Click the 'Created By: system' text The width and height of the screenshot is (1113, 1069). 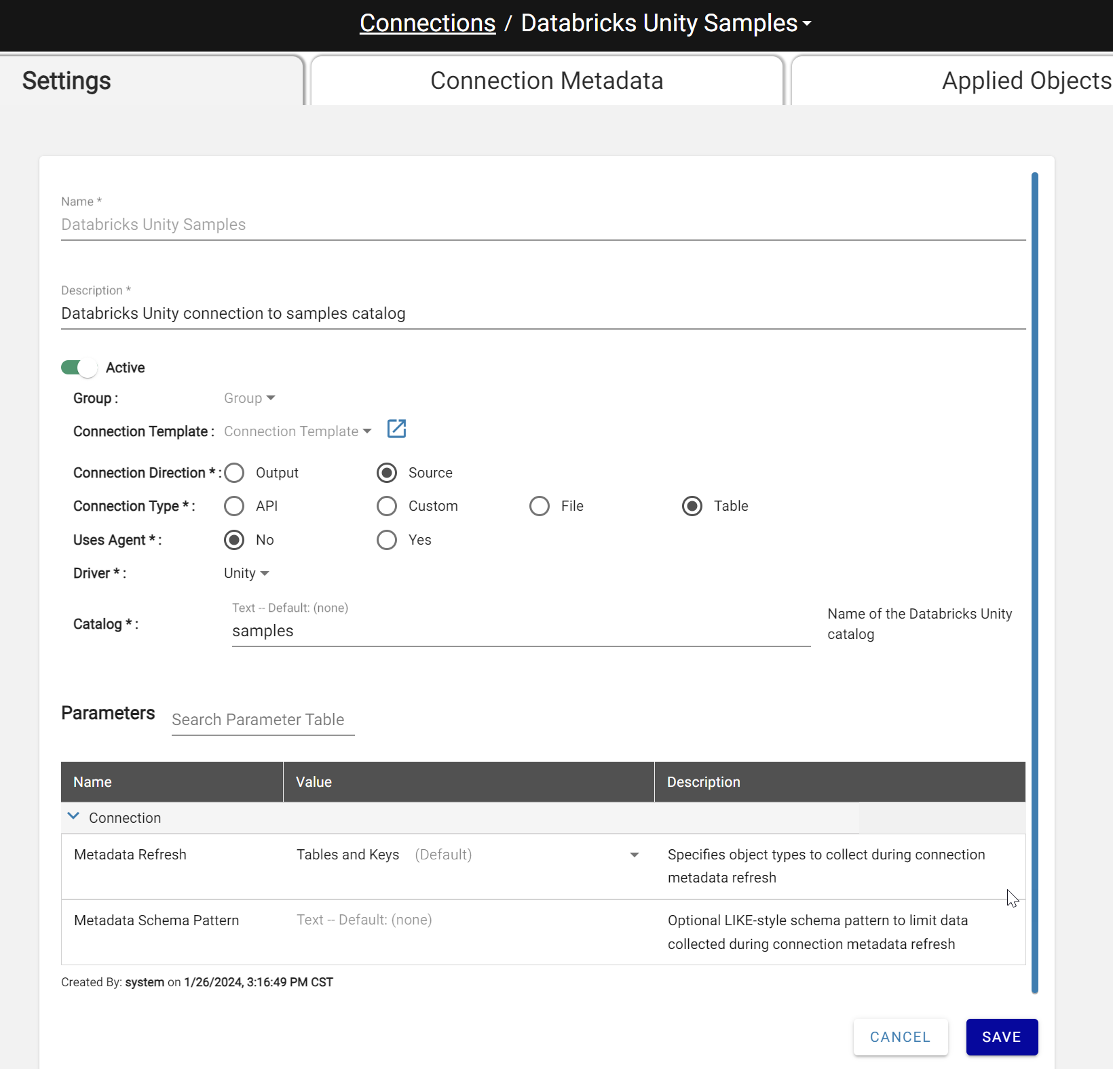point(113,982)
